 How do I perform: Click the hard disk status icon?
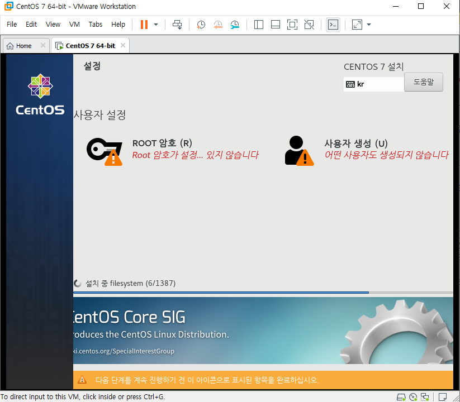click(401, 397)
